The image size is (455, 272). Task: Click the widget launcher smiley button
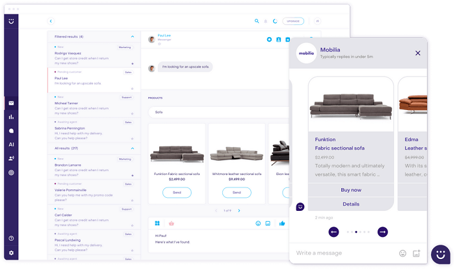tap(441, 254)
